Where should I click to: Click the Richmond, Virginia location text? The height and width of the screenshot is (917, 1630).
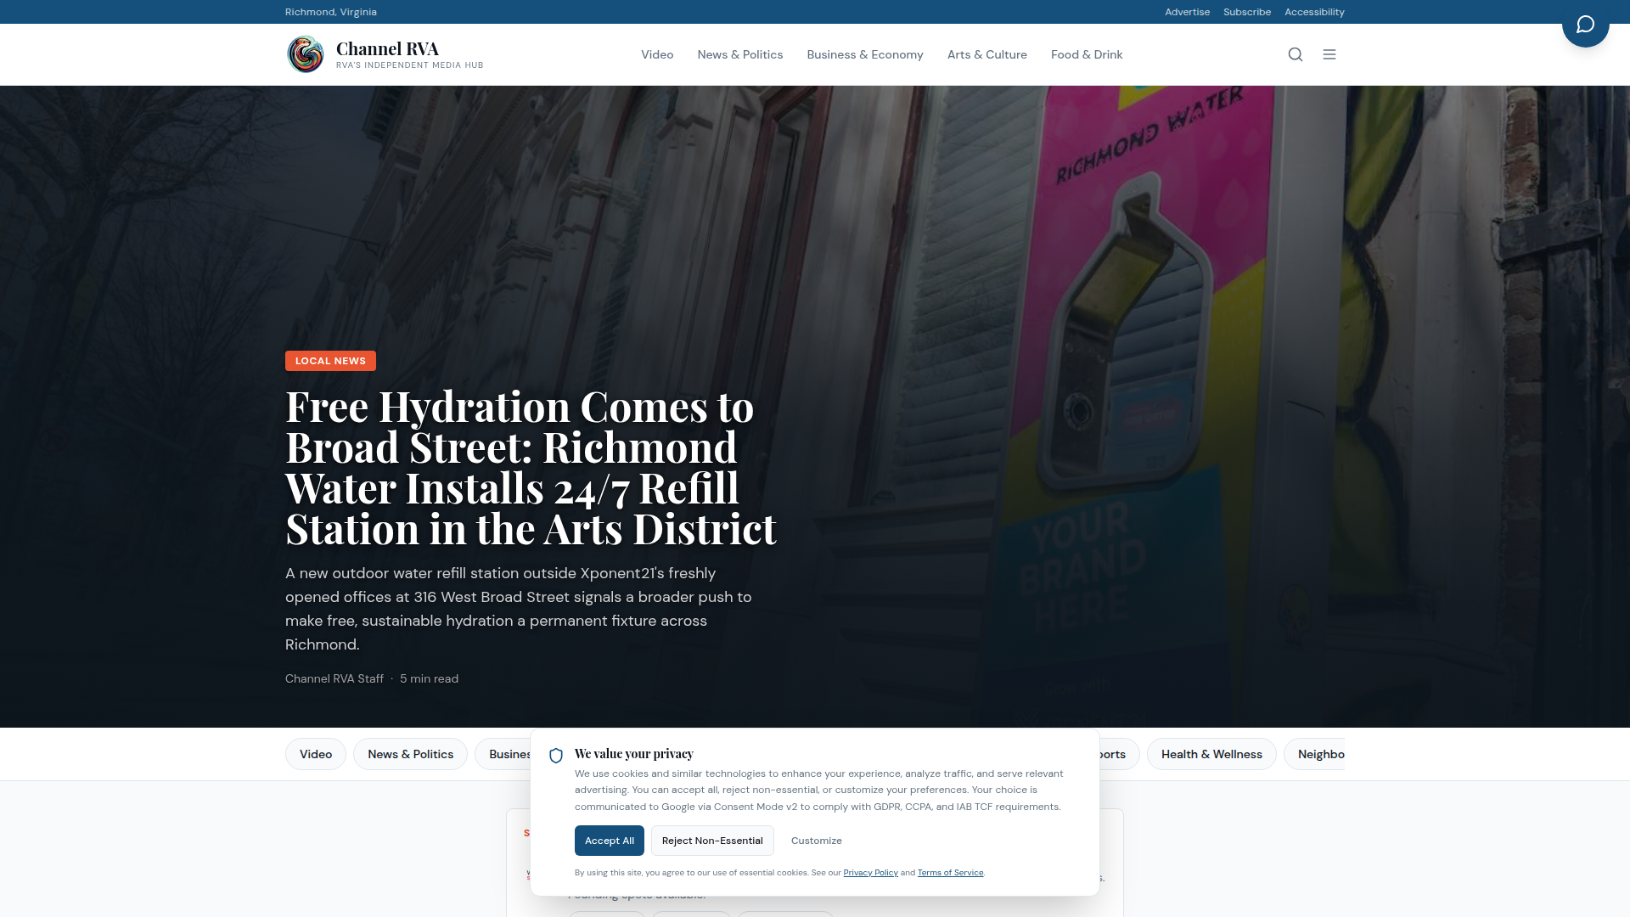(331, 12)
